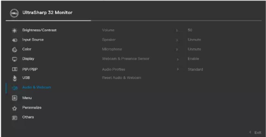
Task: Select Webcam & Presence Sensor setting
Action: (126, 59)
